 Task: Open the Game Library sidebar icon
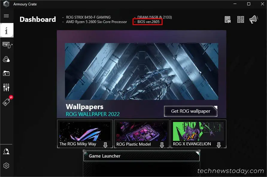point(6,73)
